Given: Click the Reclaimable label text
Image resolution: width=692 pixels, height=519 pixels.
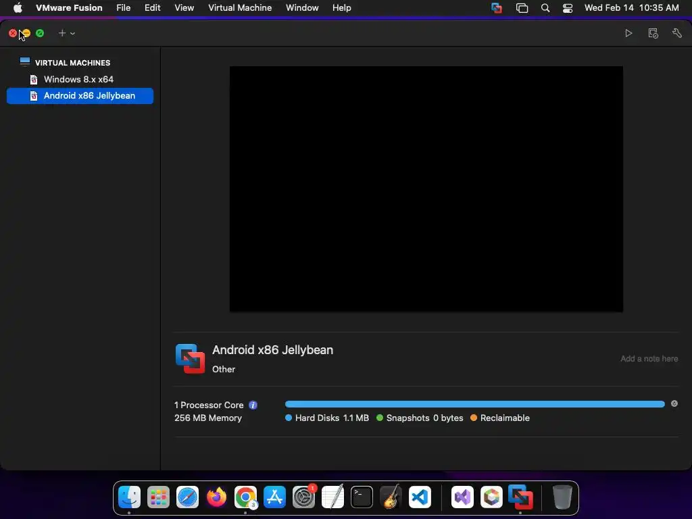Looking at the screenshot, I should (x=505, y=418).
